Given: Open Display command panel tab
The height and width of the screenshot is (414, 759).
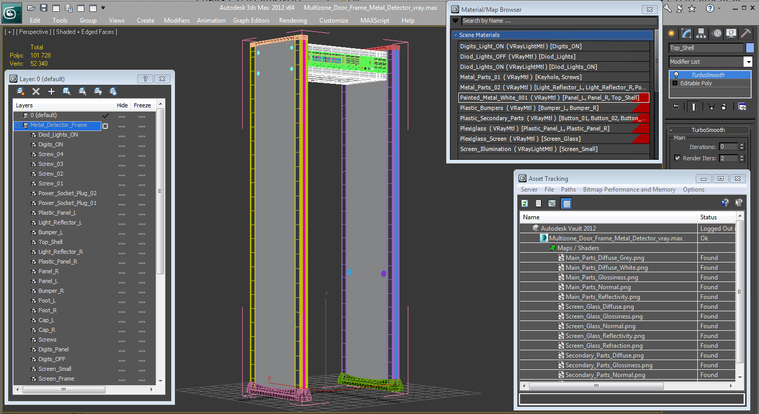Looking at the screenshot, I should (731, 33).
